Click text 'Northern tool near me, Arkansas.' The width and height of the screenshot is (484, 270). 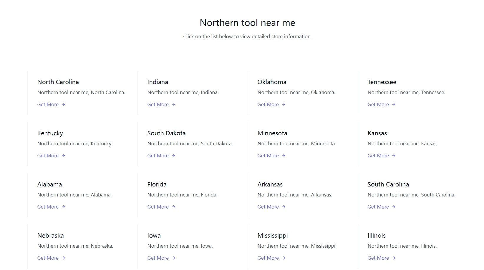pyautogui.click(x=295, y=195)
